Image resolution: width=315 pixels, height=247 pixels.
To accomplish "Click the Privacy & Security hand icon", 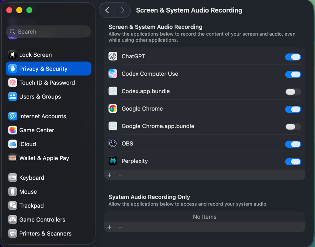I will (13, 69).
